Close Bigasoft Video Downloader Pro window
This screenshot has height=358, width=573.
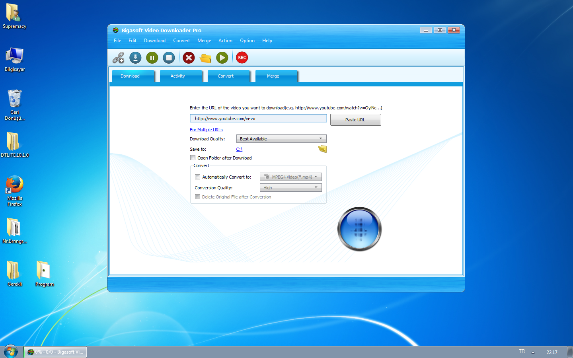pos(454,30)
